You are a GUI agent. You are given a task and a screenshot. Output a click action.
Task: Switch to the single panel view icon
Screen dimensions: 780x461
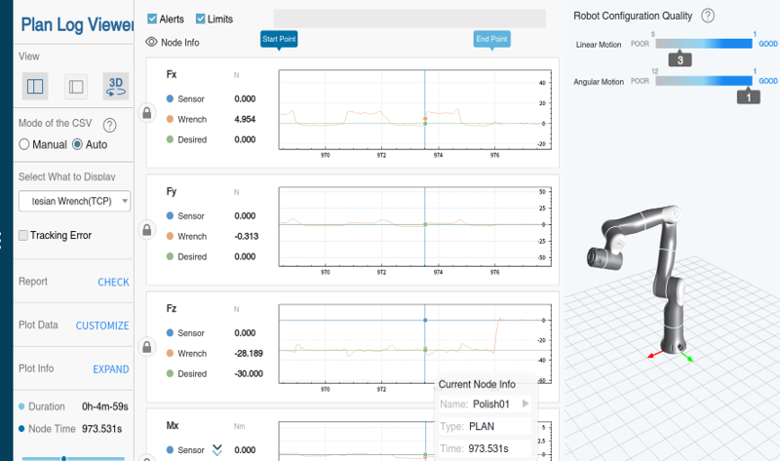click(75, 86)
